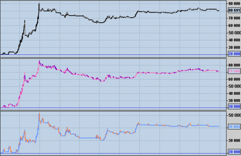Click the 20 000 baseline label in the middle chart
The image size is (241, 156).
tap(234, 106)
